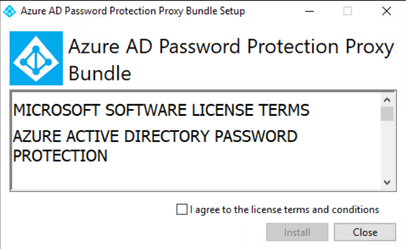Click the word 'PROTECTION' in license text
Screen dimensions: 406x249
pos(60,156)
